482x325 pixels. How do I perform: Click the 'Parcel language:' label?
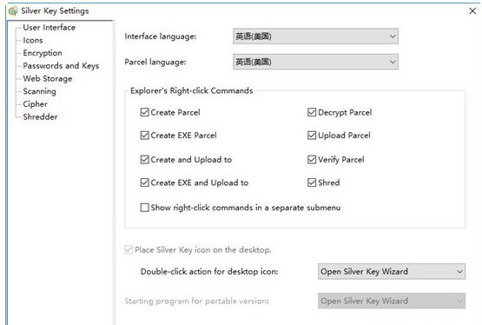click(155, 62)
